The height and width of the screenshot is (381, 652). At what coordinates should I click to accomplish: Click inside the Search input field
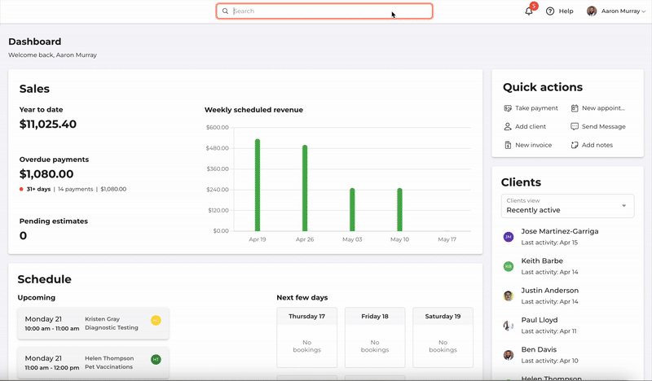pos(326,11)
